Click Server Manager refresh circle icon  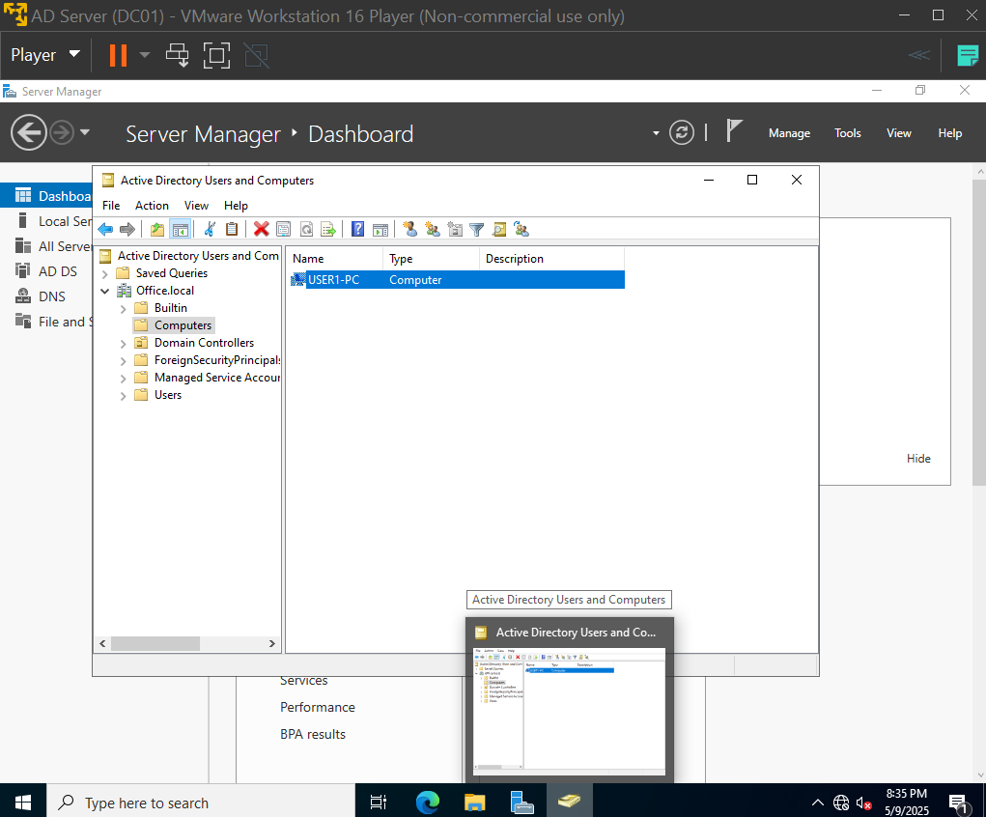click(x=682, y=132)
